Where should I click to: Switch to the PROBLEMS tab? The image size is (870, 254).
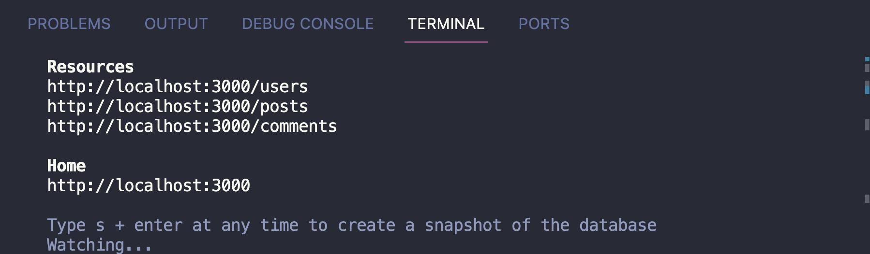[69, 24]
